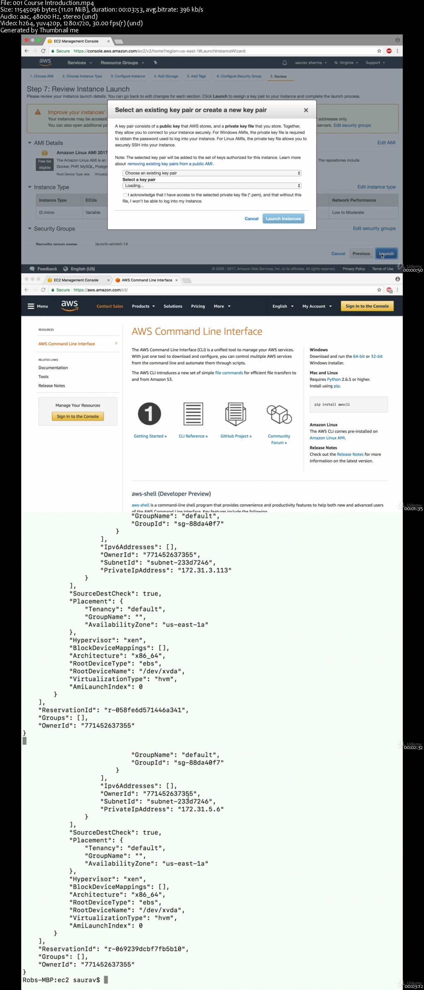Open removing existing key pairs from public AMI link
The height and width of the screenshot is (990, 424).
coord(170,164)
